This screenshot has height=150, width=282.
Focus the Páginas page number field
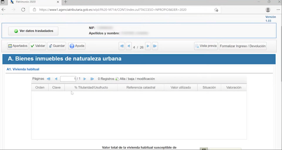tap(68, 79)
